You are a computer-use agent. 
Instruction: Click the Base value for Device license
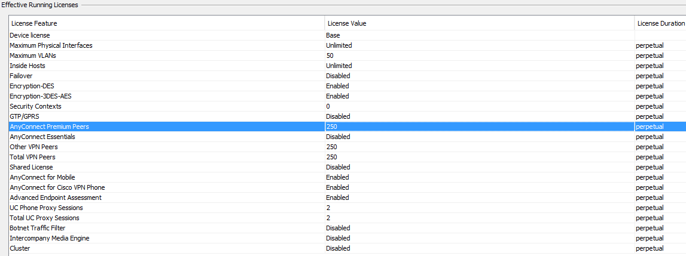tap(333, 35)
